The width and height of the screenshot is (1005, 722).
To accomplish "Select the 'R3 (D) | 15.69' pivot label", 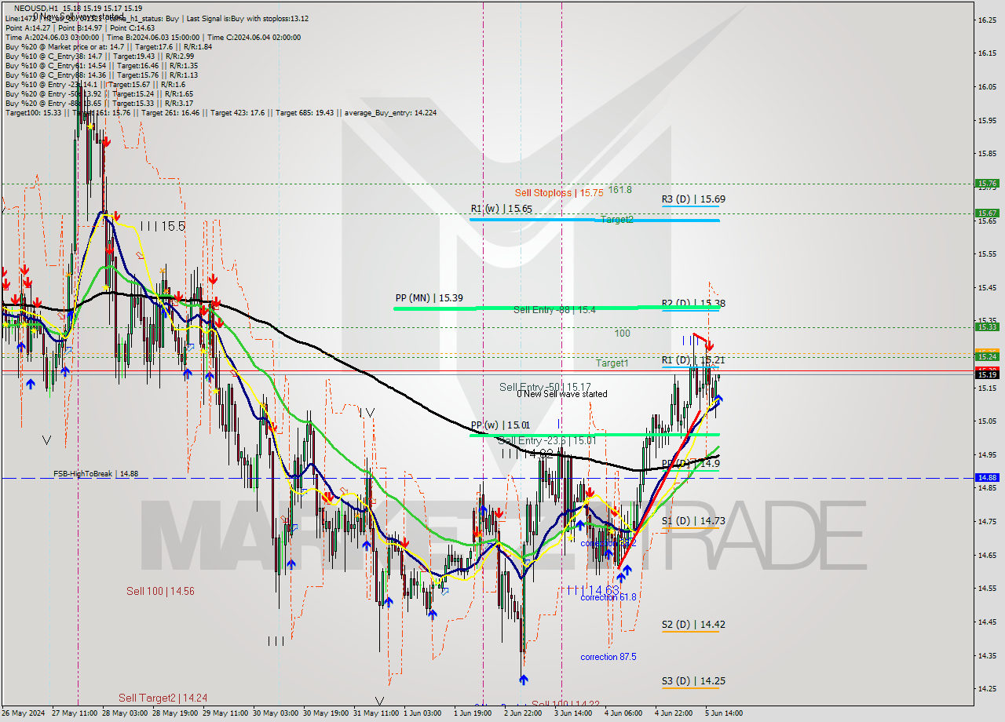I will click(x=693, y=199).
